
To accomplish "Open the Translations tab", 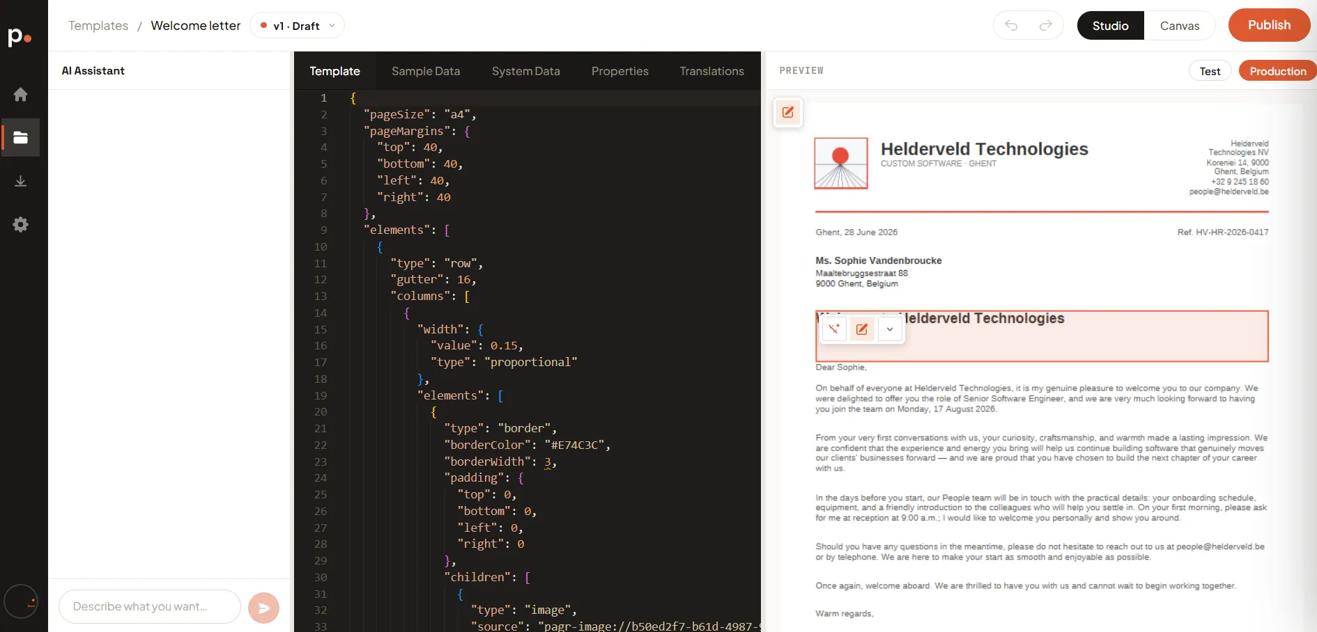I will [711, 71].
